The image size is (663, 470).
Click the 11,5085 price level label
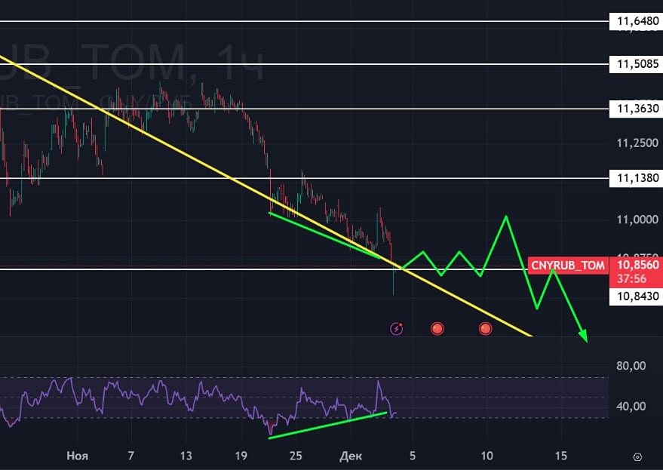636,64
